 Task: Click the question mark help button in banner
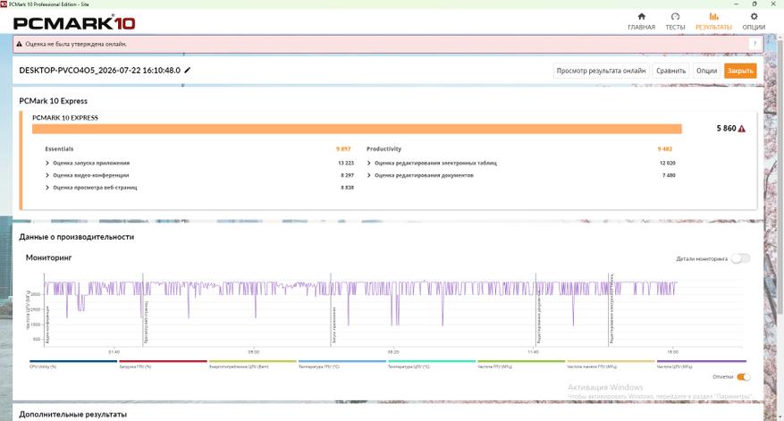point(754,44)
